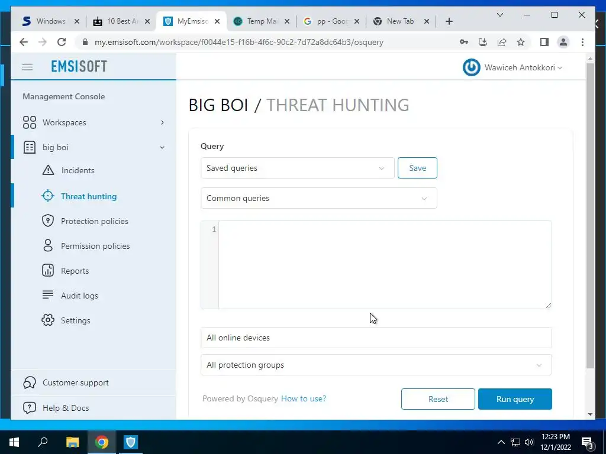Viewport: 606px width, 454px height.
Task: Expand the Workspaces chevron
Action: point(162,122)
